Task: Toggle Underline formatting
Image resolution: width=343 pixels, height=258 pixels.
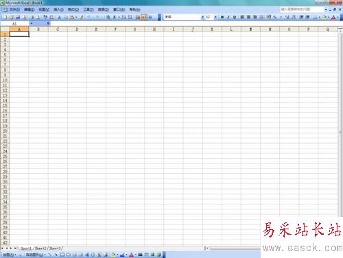Action: (235, 17)
